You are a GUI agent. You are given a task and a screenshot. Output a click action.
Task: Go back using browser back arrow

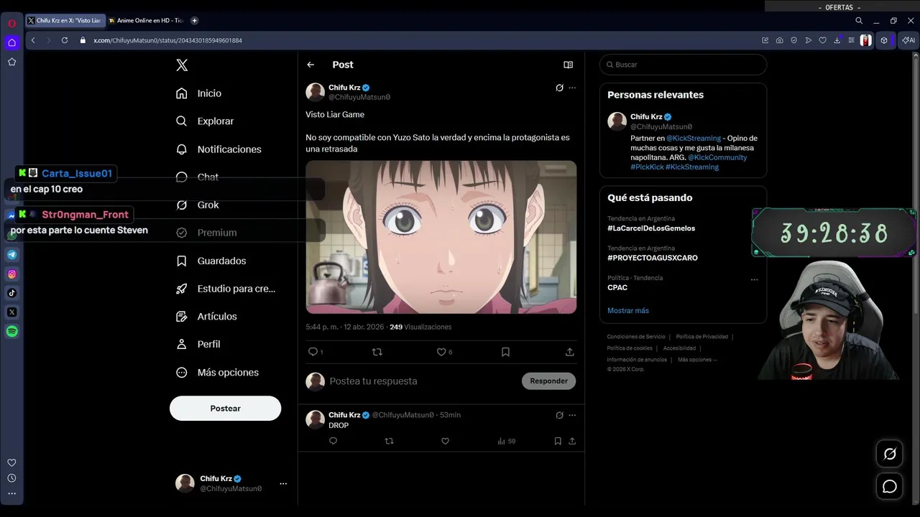point(33,40)
